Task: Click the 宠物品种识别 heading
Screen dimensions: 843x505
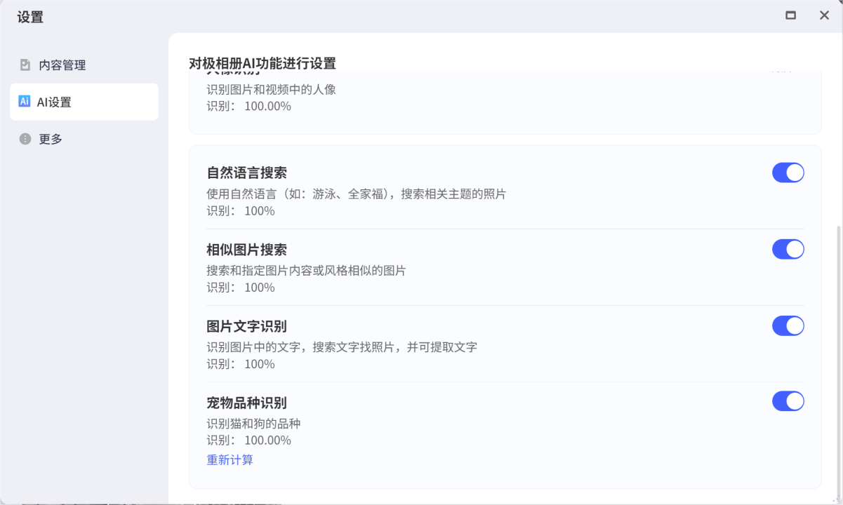Action: pyautogui.click(x=246, y=403)
